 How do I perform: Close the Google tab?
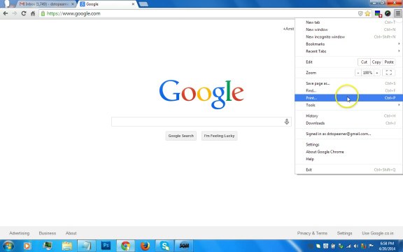(133, 4)
